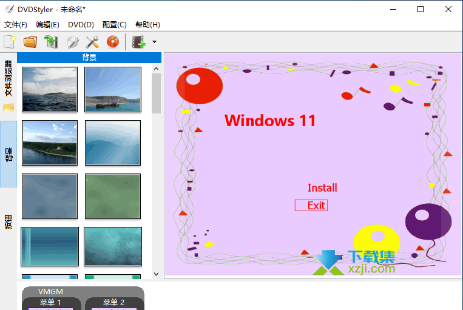Viewport: 463px width, 310px height.
Task: Select green mottled texture background
Action: click(113, 196)
